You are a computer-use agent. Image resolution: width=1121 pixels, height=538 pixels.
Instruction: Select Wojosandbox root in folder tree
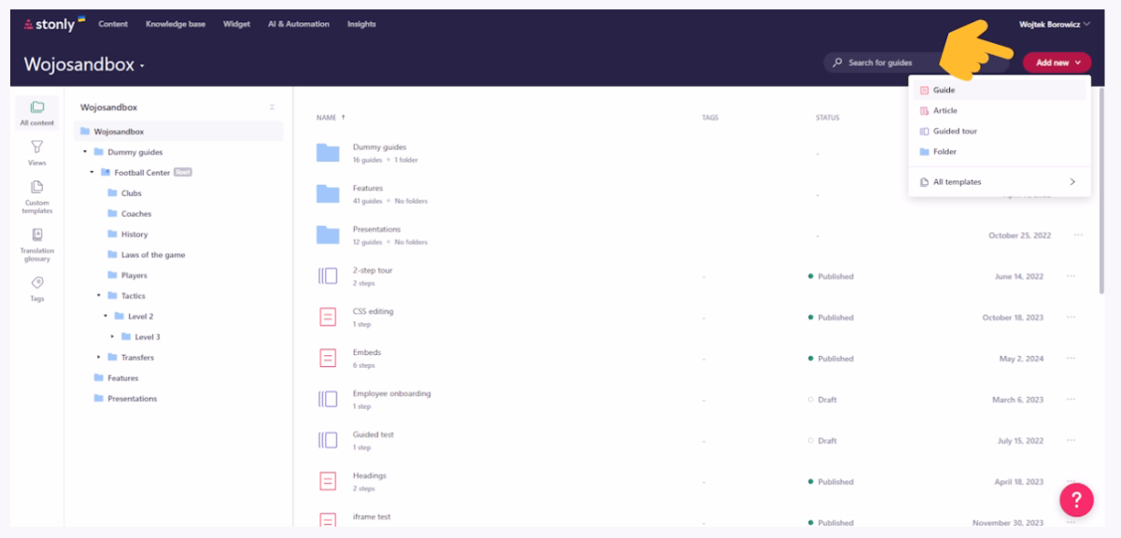point(178,132)
